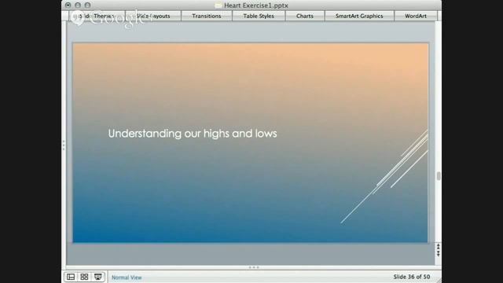Click the pptx document icon in the title bar

coord(218,6)
